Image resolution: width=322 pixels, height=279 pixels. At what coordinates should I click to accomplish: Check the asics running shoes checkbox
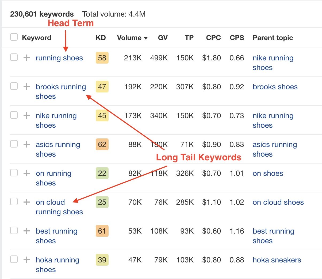(x=14, y=144)
